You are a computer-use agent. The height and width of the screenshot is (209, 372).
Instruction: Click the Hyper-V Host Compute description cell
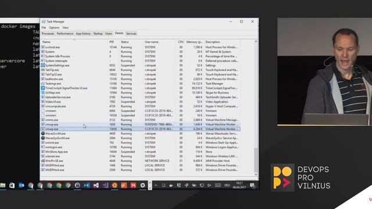click(222, 106)
